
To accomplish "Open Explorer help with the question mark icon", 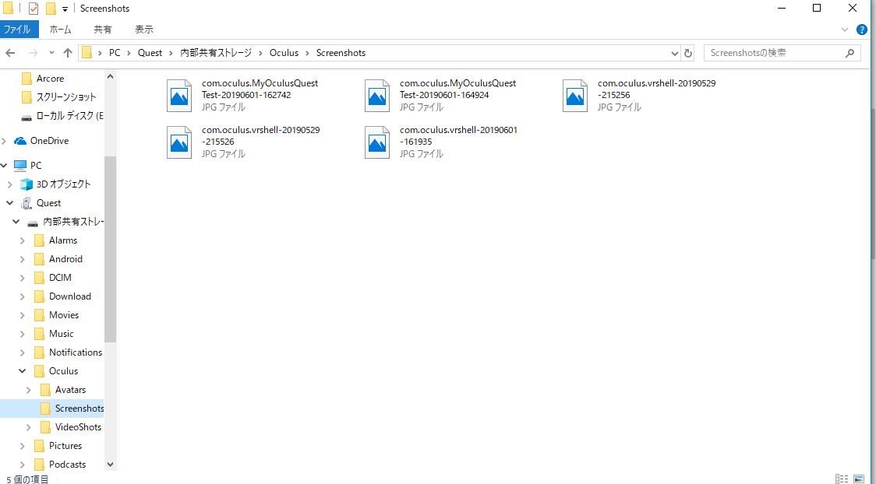I will pyautogui.click(x=862, y=30).
